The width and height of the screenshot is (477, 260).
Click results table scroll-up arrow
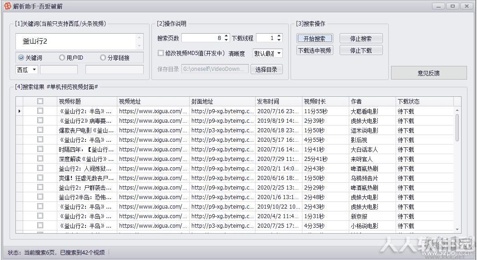click(x=457, y=110)
